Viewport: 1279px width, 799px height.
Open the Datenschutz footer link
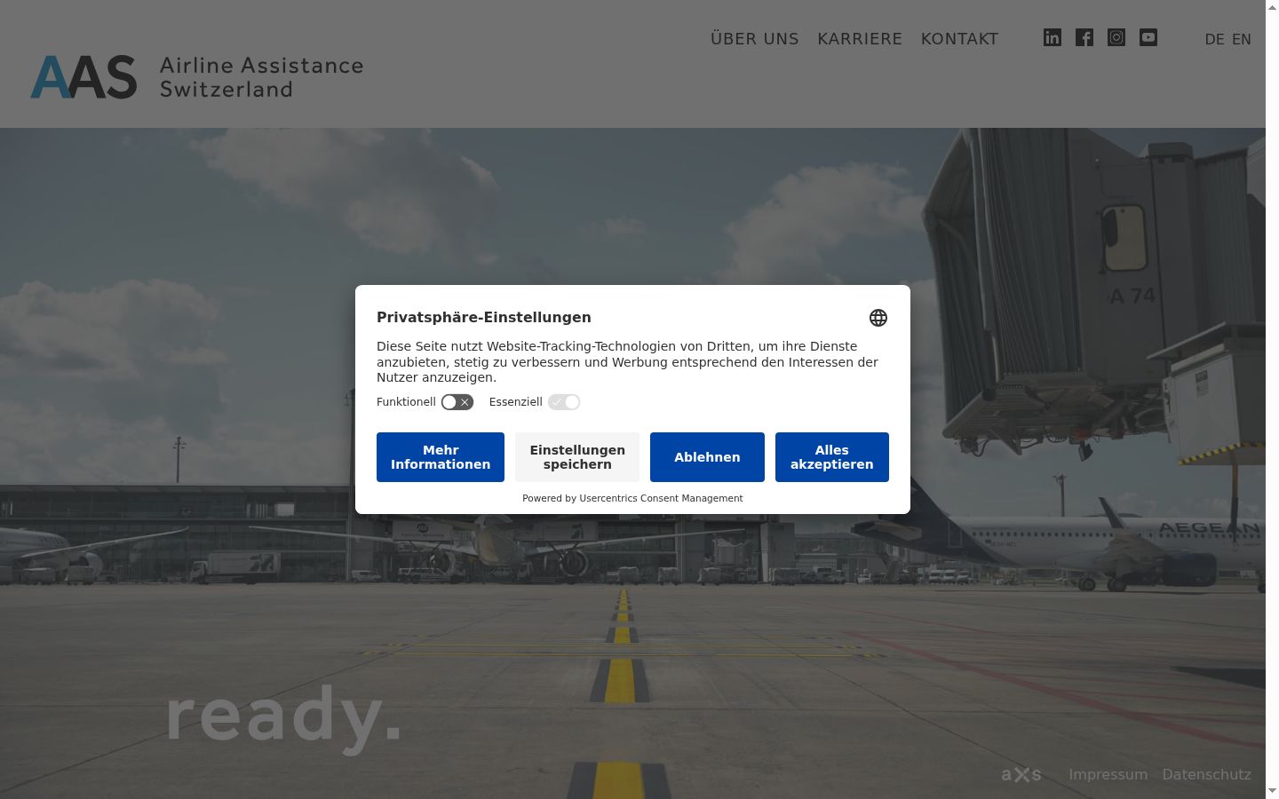point(1206,774)
